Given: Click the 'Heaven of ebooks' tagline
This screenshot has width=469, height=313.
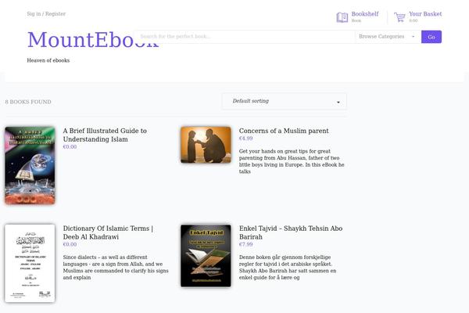Looking at the screenshot, I should [48, 60].
